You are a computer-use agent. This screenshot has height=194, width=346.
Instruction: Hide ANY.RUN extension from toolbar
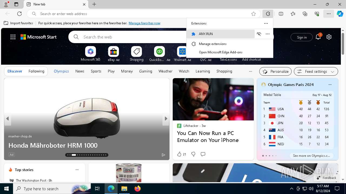(259, 34)
